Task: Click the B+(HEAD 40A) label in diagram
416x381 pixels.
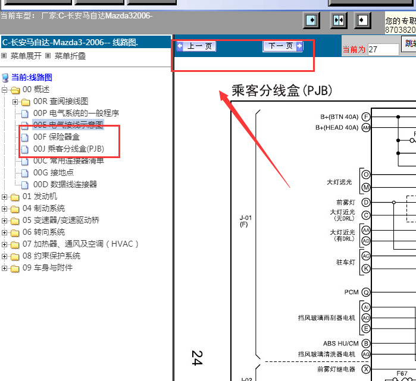Action: point(337,128)
